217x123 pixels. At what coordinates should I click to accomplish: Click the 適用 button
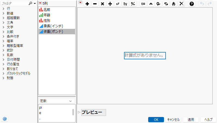[x=191, y=120]
